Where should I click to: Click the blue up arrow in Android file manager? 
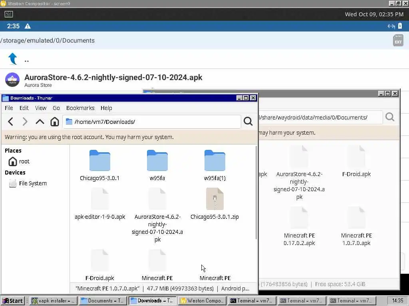tap(12, 59)
